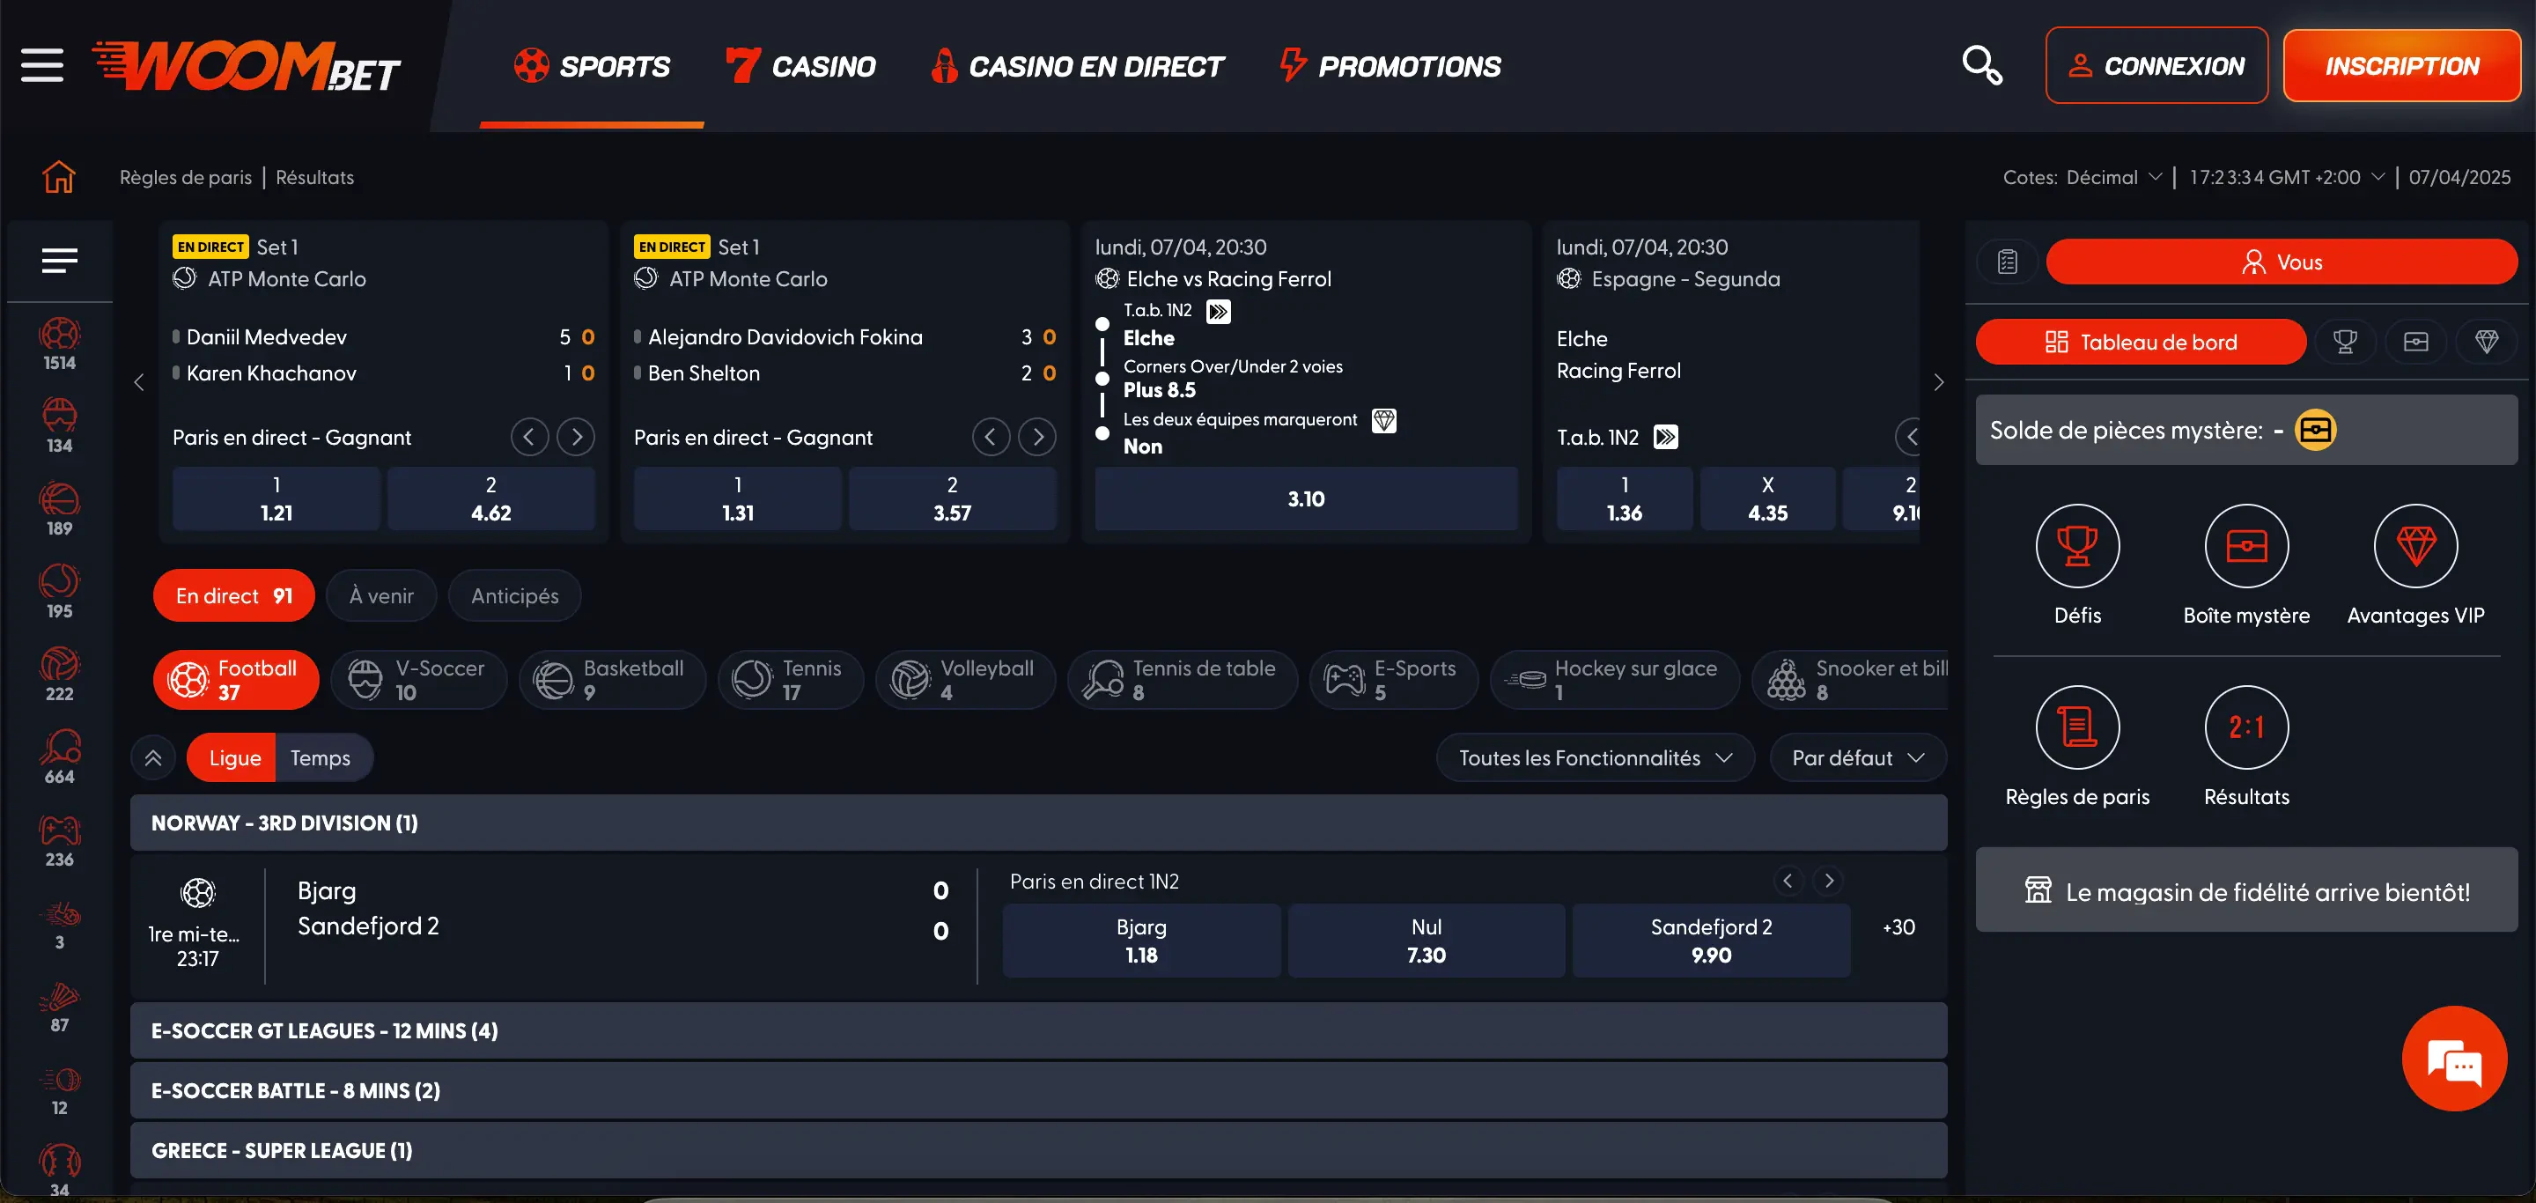Open trophy icon next to Tableau de bord
The width and height of the screenshot is (2536, 1203).
[2345, 342]
